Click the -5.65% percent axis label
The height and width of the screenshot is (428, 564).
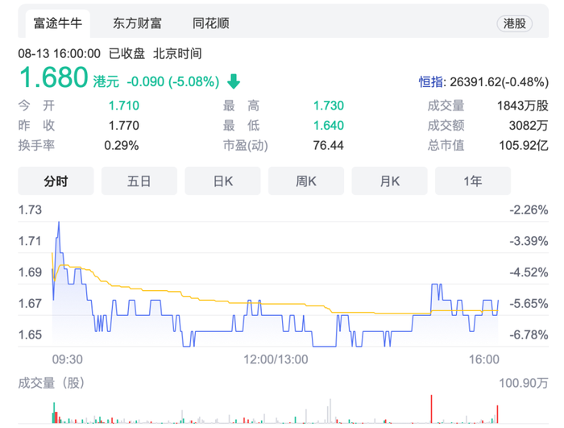pos(529,303)
